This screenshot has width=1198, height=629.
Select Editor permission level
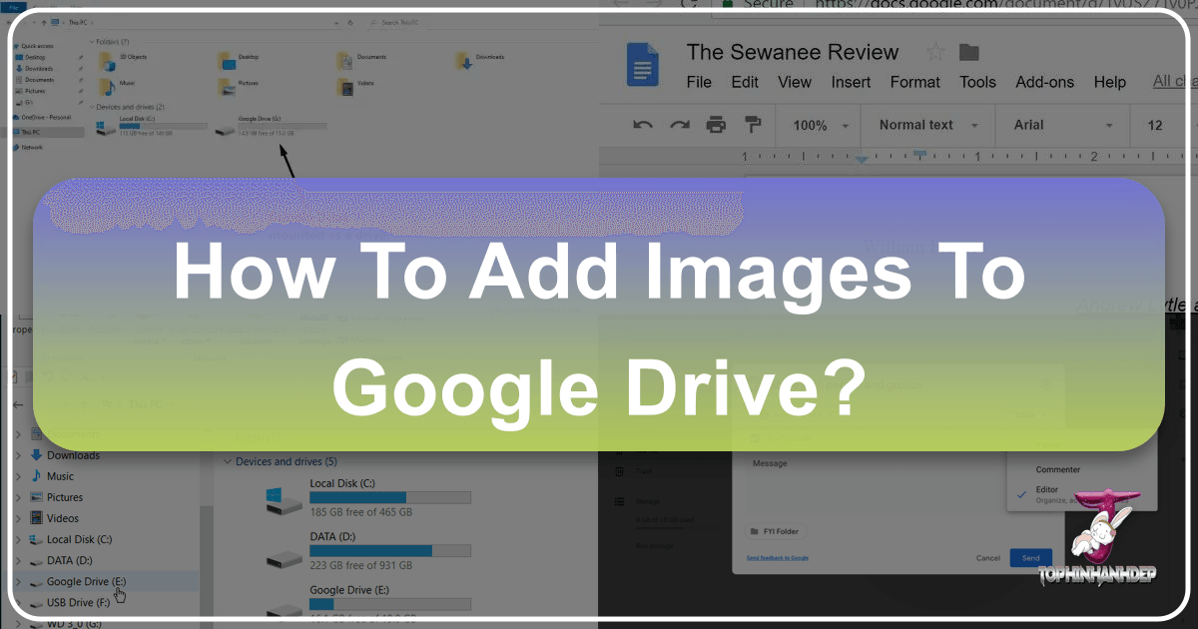pos(1046,489)
